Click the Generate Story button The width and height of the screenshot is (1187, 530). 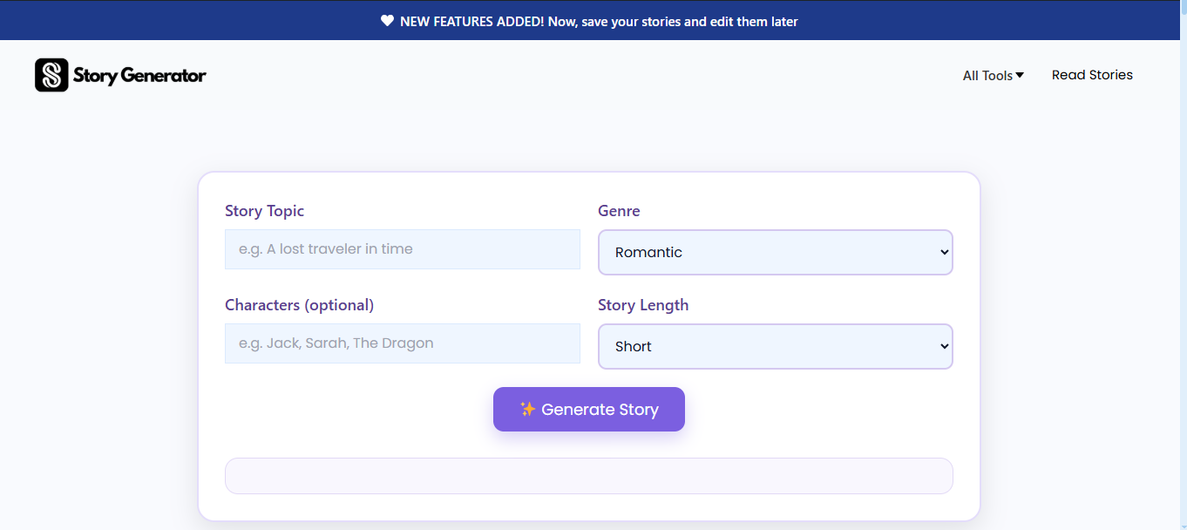[588, 409]
